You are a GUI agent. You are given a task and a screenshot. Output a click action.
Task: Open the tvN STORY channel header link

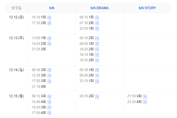[x=147, y=8]
